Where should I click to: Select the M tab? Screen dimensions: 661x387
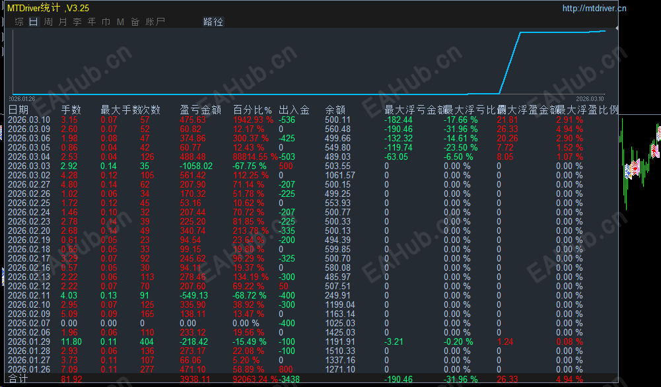click(121, 22)
